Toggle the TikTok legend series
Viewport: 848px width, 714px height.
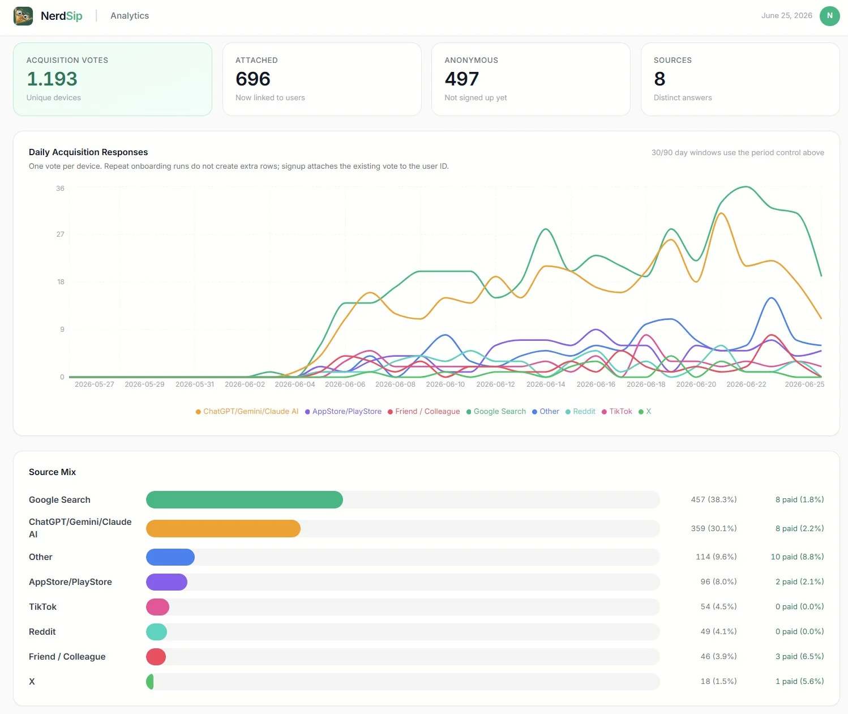point(616,412)
